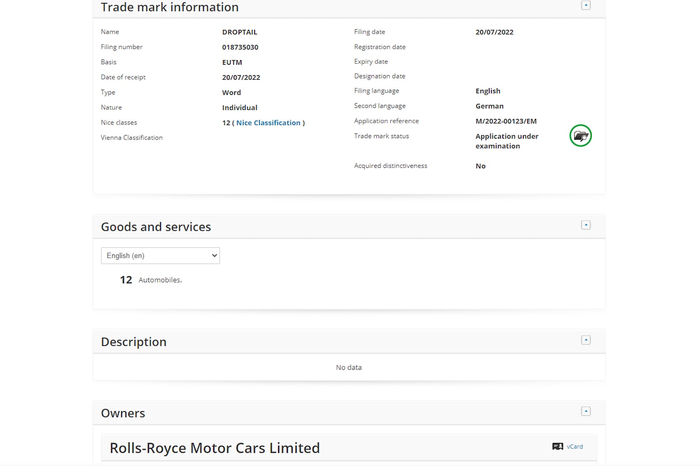Image resolution: width=700 pixels, height=466 pixels.
Task: Open the English (en) language dropdown
Action: tap(160, 256)
